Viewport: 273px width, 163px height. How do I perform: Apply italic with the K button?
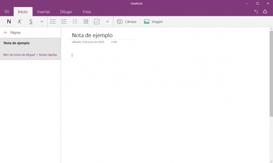20,22
